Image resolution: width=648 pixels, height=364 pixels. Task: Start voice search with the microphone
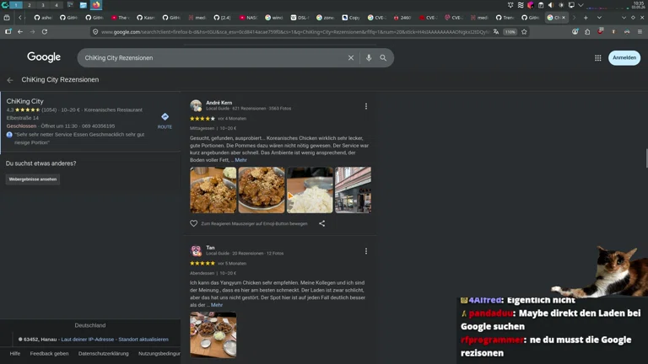click(x=369, y=58)
